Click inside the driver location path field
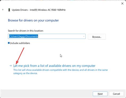Screen dimensions: 126x98 [47, 36]
